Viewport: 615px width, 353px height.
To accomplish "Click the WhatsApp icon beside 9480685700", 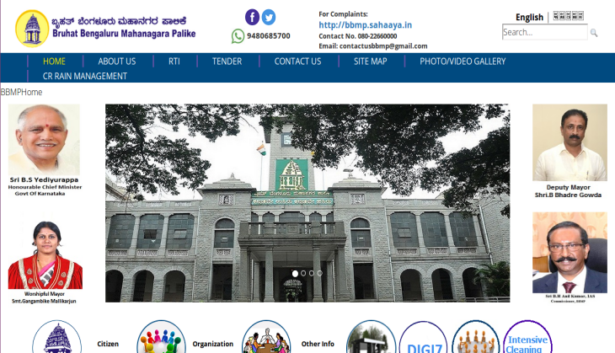I will pyautogui.click(x=238, y=36).
